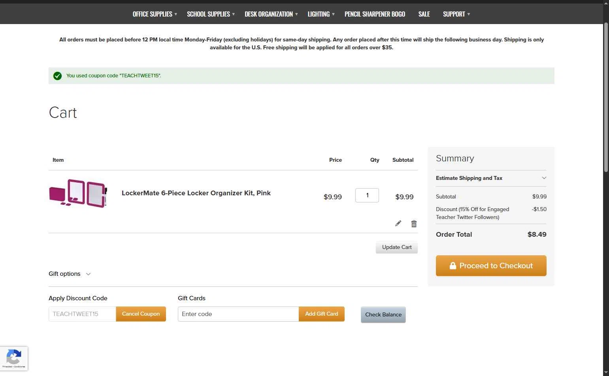Go to Pencil Sharpener BOGO page
Viewport: 609px width, 376px height.
tap(375, 14)
